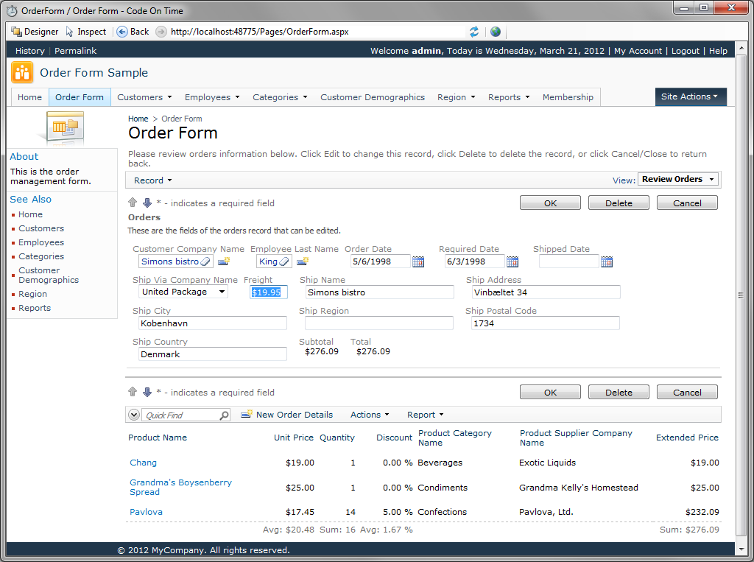Refresh the page with the blue arrows icon
Viewport: 754px width, 562px height.
click(474, 32)
